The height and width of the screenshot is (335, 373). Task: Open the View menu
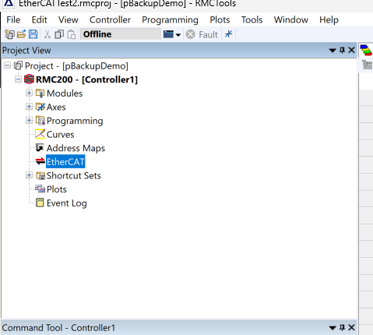tap(69, 19)
